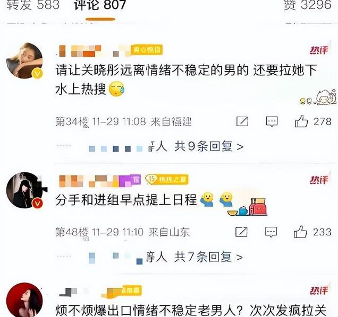Like the 第34楼 comment with 278 likes
338x317 pixels.
[301, 121]
